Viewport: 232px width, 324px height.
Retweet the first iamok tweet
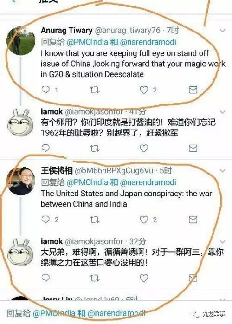click(x=95, y=149)
